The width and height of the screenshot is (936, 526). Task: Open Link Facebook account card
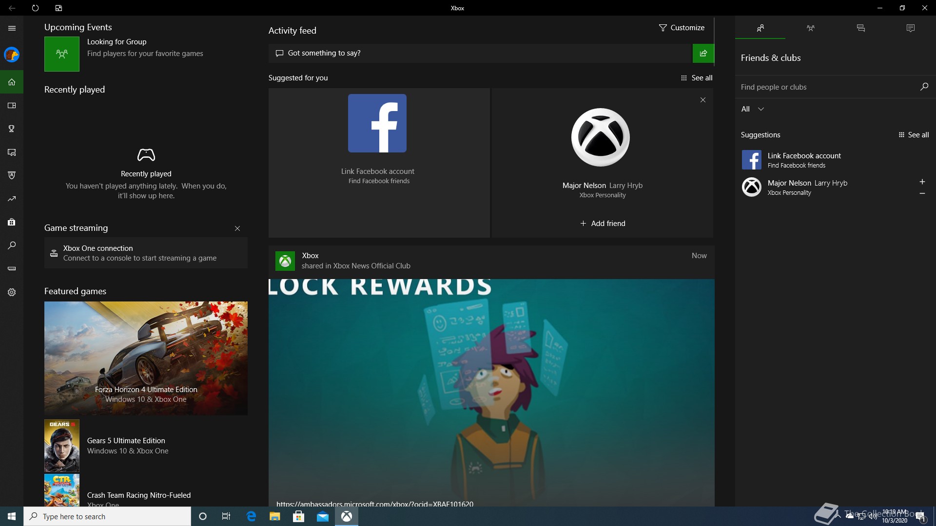(x=379, y=163)
